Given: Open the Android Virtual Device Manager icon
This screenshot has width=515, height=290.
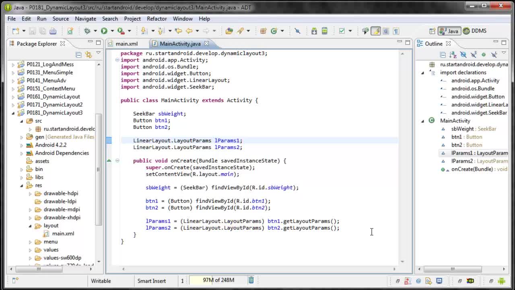Looking at the screenshot, I should (x=324, y=31).
